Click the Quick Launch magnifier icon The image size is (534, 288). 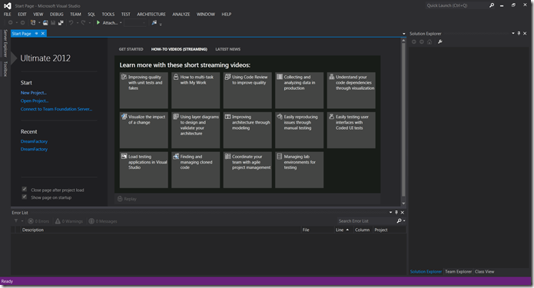click(492, 5)
